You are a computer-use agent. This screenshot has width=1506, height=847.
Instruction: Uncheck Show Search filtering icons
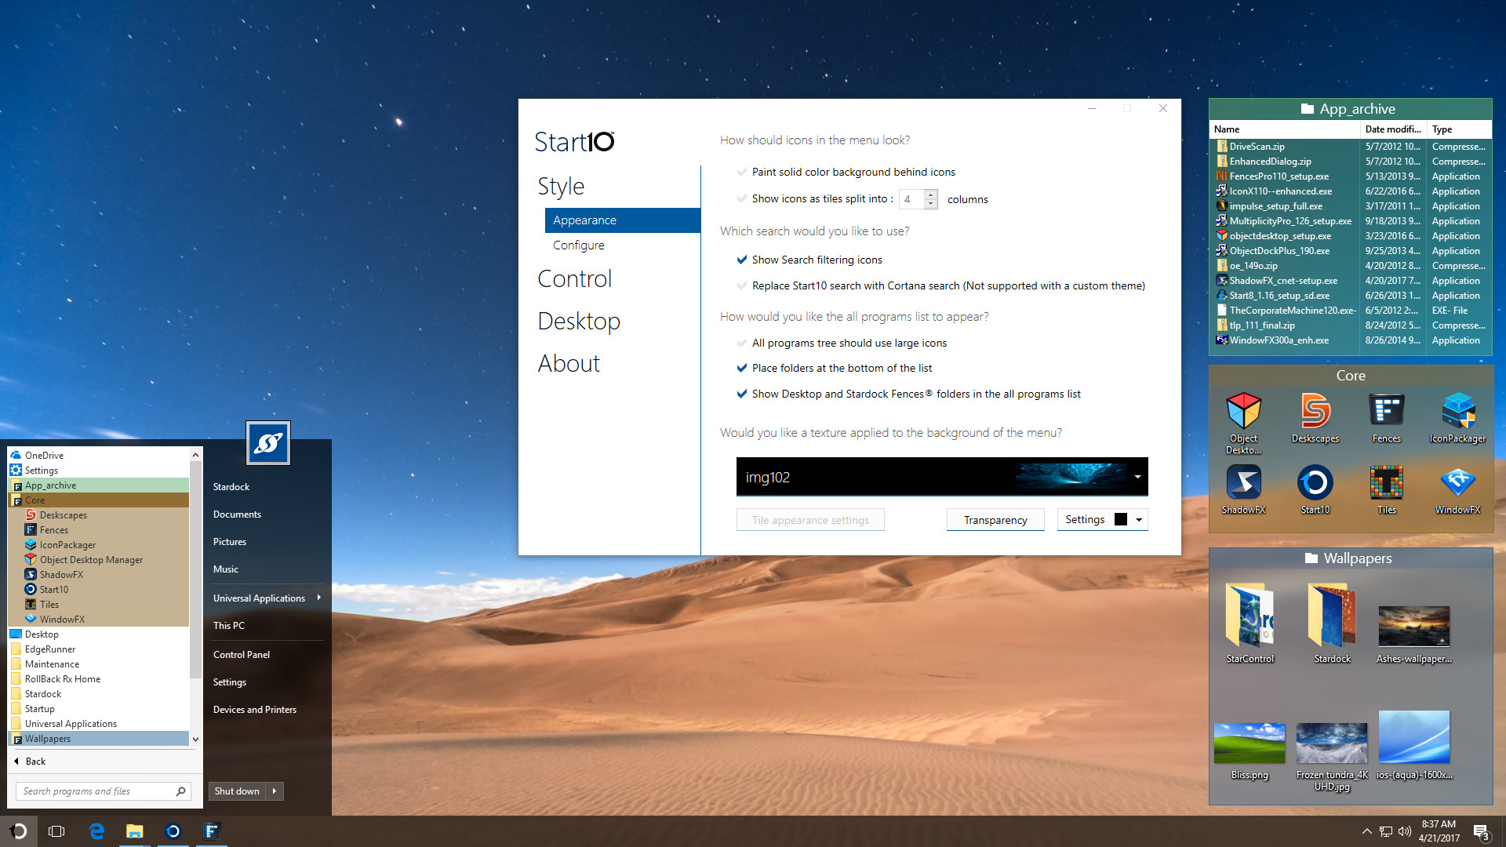pyautogui.click(x=742, y=260)
